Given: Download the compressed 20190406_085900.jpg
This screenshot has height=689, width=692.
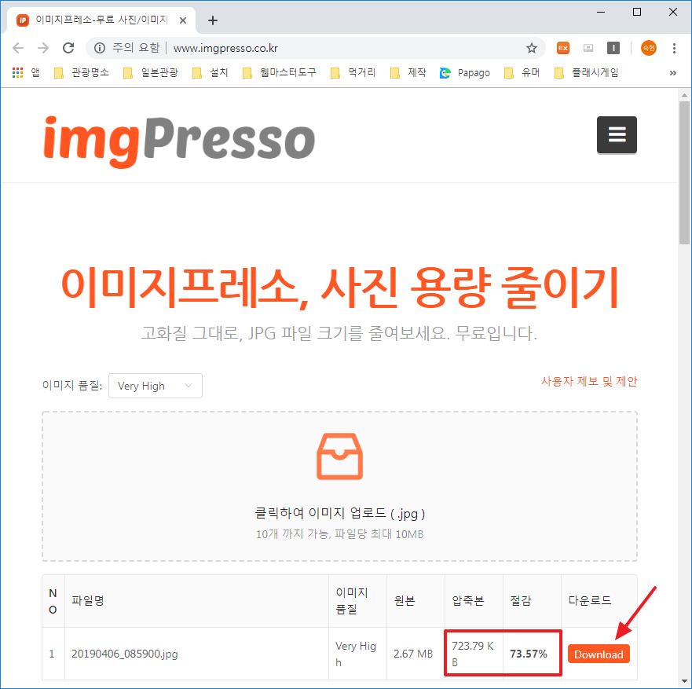Looking at the screenshot, I should point(599,654).
